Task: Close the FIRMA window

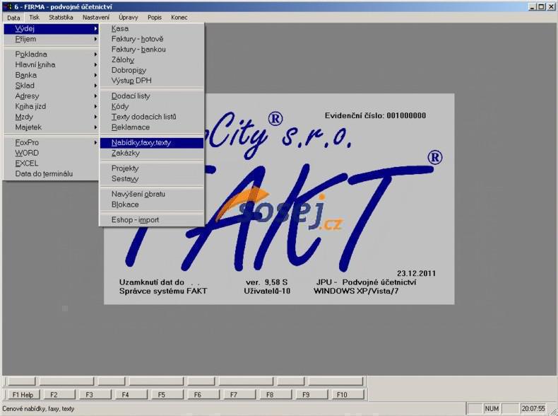Action: 551,7
